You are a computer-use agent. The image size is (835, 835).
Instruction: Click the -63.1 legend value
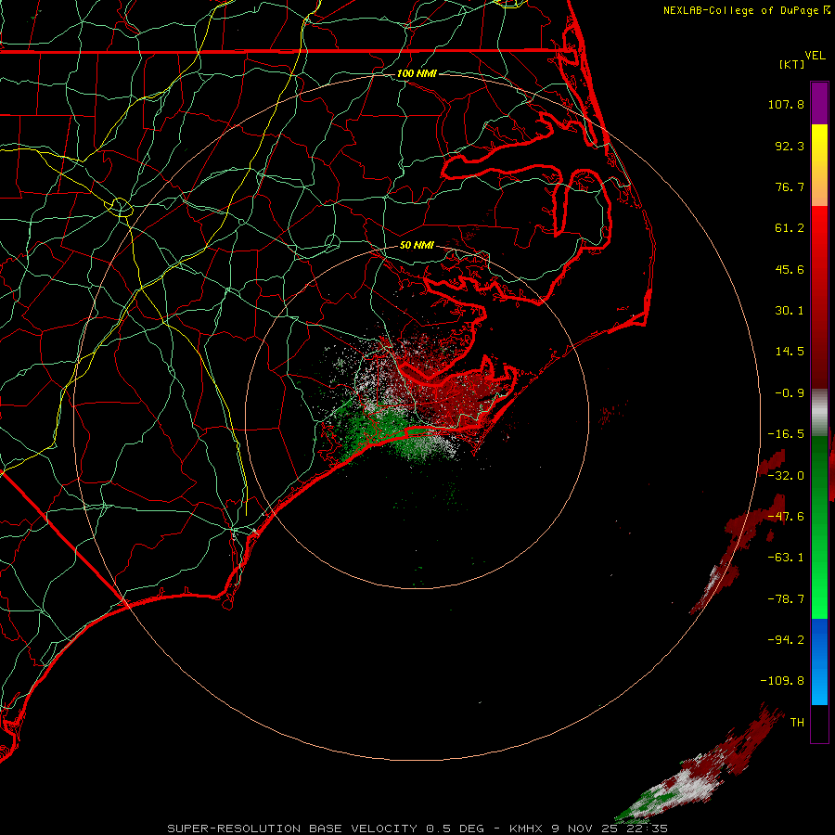tap(786, 558)
